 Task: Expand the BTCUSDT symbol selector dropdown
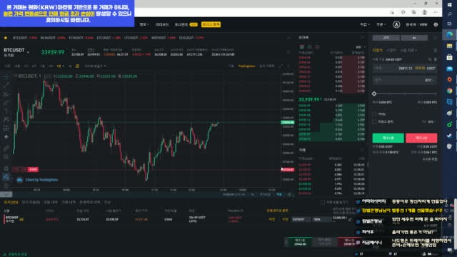29,52
